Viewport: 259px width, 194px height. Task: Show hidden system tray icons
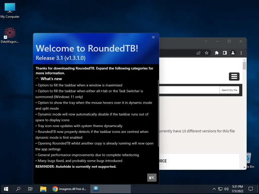coord(214,189)
